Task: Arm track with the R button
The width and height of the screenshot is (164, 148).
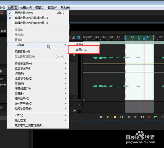Action: click(74, 105)
